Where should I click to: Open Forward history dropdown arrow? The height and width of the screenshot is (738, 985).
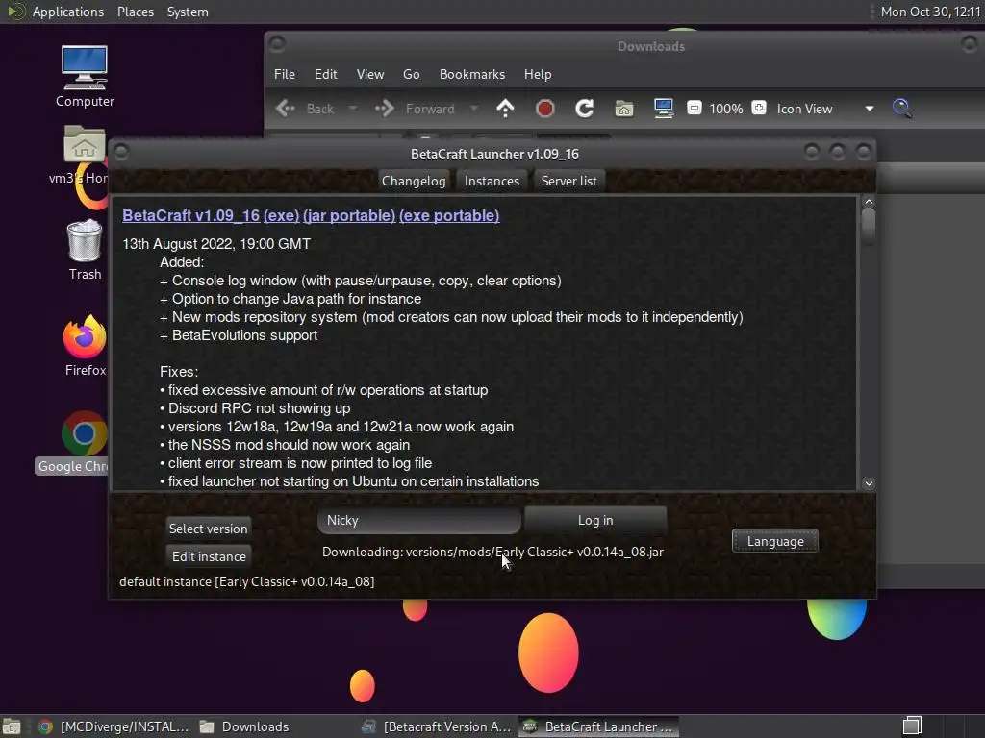[x=473, y=109]
